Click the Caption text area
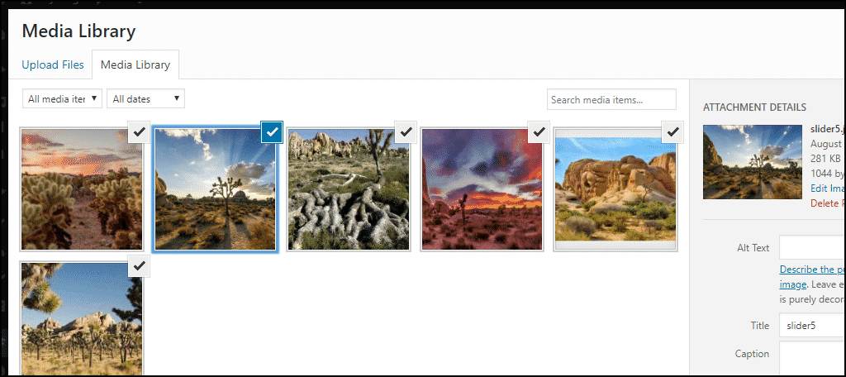 [x=812, y=359]
